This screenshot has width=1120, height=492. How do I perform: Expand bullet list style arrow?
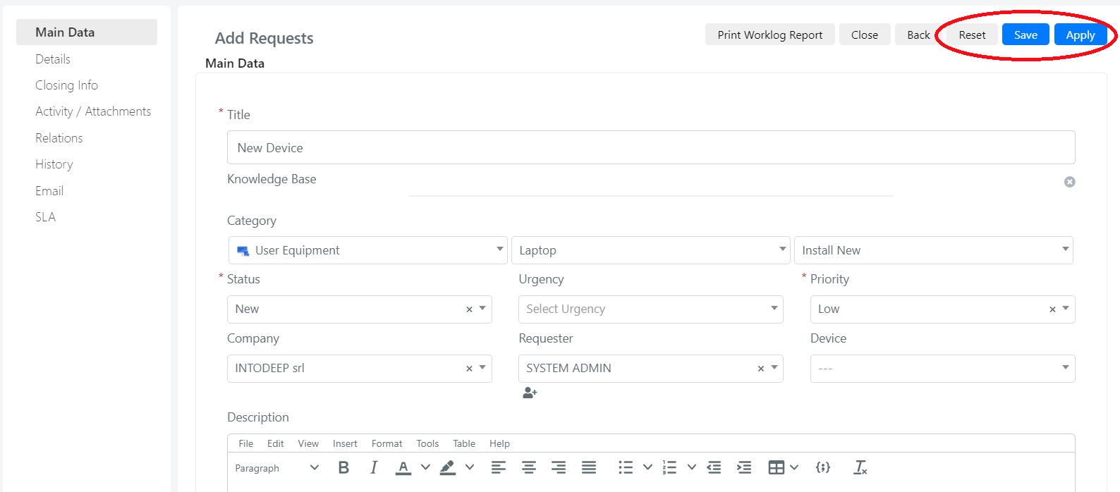(x=647, y=467)
